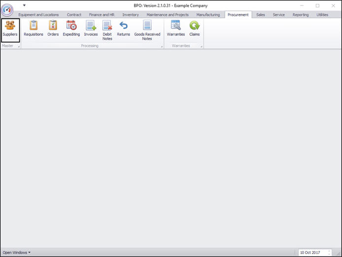The image size is (342, 257).
Task: Click the BPO application logo button
Action: point(7,10)
